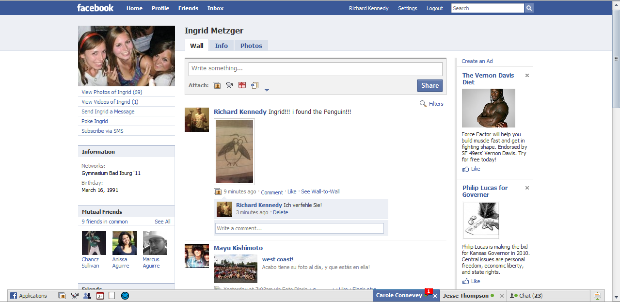Screen dimensions: 620x302
Task: Open the Chat (23) friends list
Action: pyautogui.click(x=527, y=296)
